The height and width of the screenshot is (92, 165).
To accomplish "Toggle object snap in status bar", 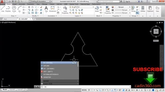I will [x=115, y=90].
